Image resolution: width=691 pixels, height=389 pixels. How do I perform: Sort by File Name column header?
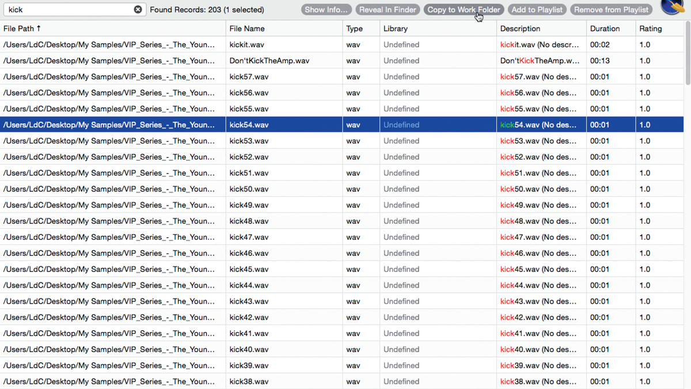pyautogui.click(x=284, y=28)
